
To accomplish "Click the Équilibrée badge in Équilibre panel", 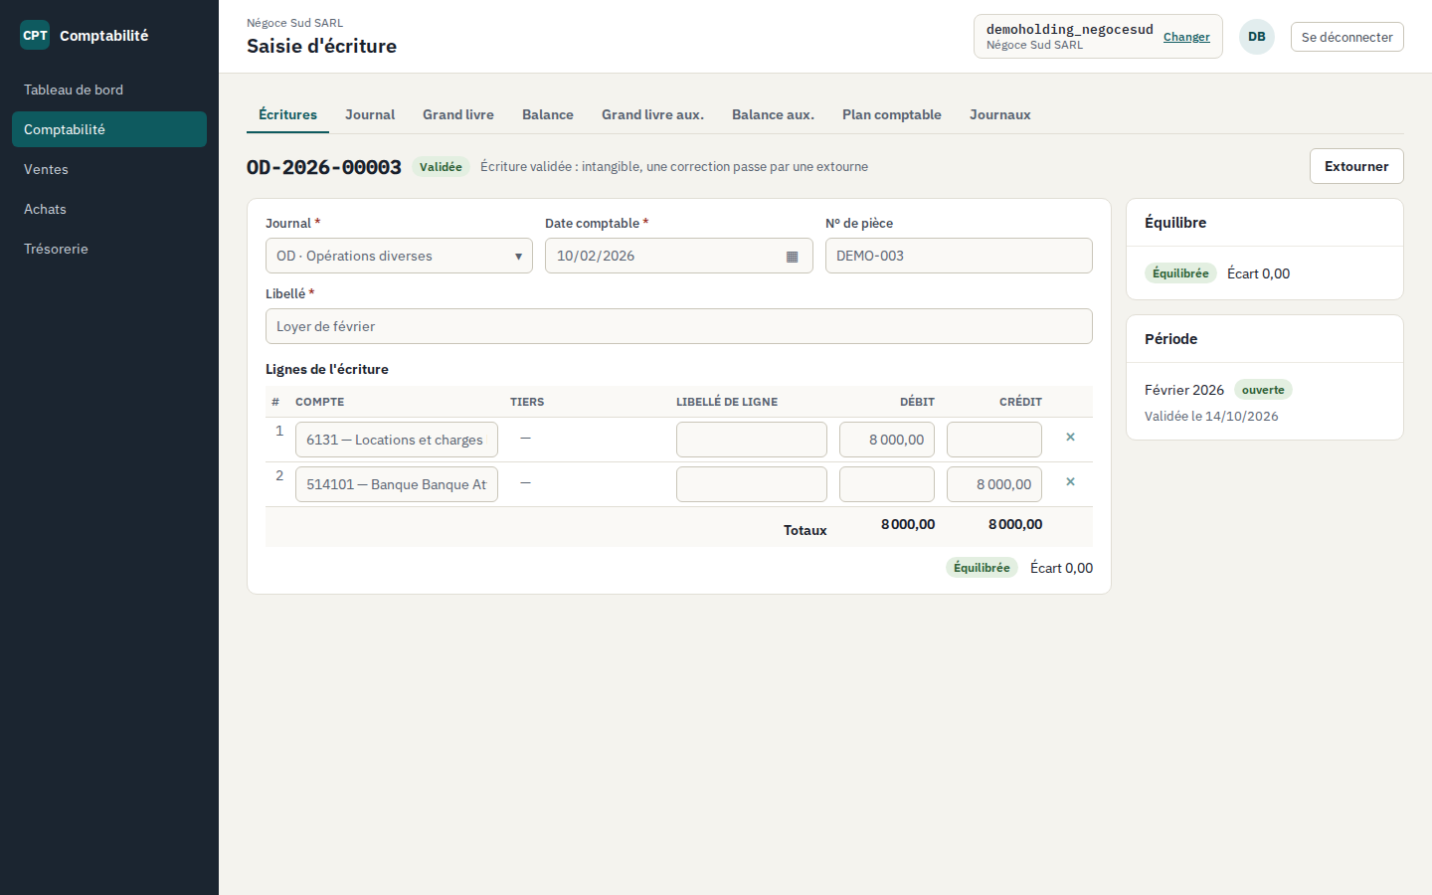I will tap(1180, 273).
